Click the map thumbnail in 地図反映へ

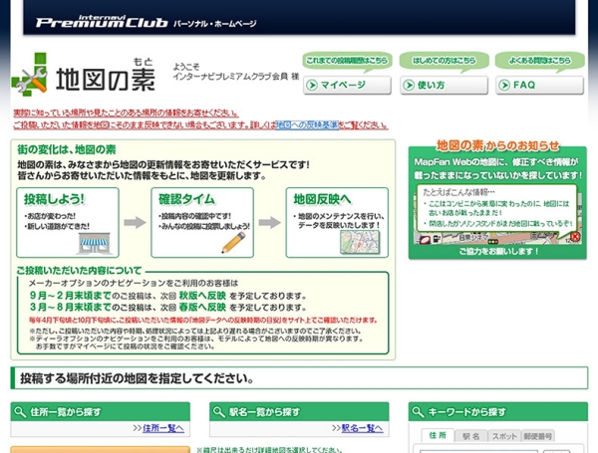360,242
